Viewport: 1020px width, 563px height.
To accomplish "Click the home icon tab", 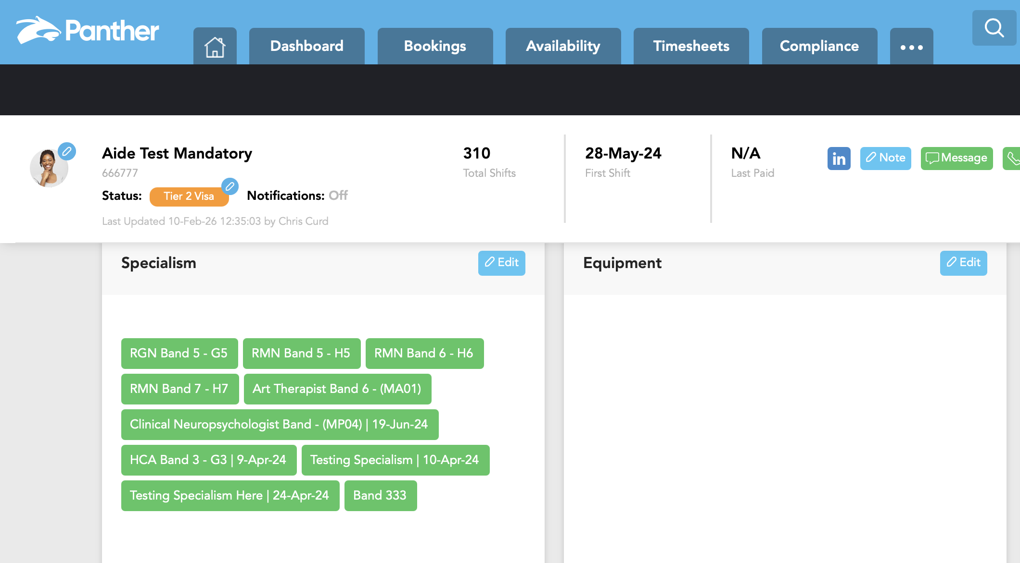I will point(215,47).
